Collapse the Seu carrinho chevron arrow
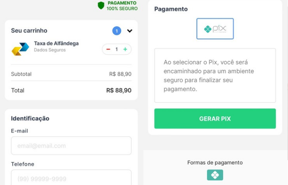288x185 pixels. [129, 31]
